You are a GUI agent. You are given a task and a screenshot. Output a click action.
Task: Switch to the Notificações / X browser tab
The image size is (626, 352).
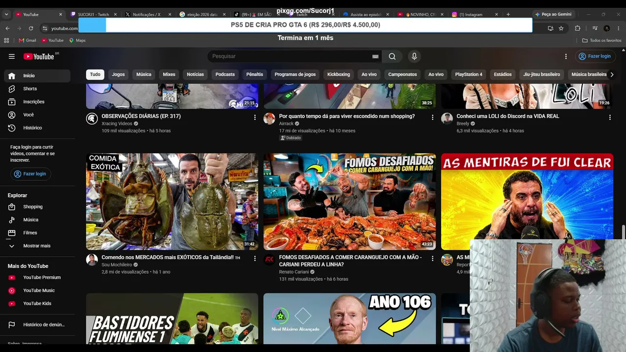click(x=146, y=15)
